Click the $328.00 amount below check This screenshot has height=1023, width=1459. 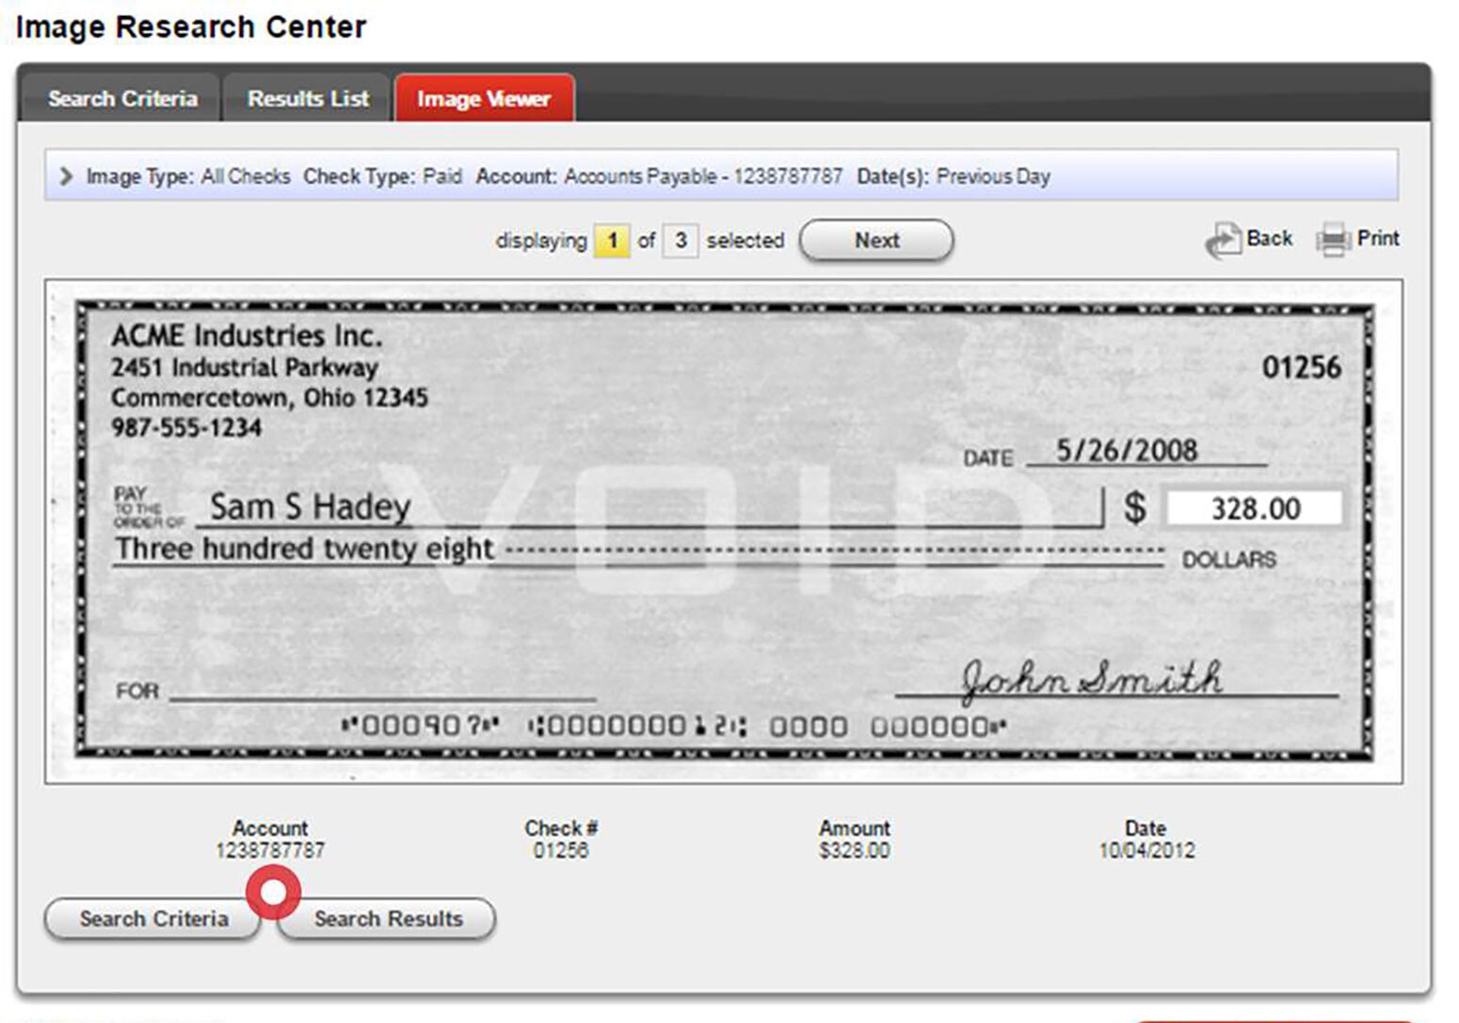pos(854,851)
